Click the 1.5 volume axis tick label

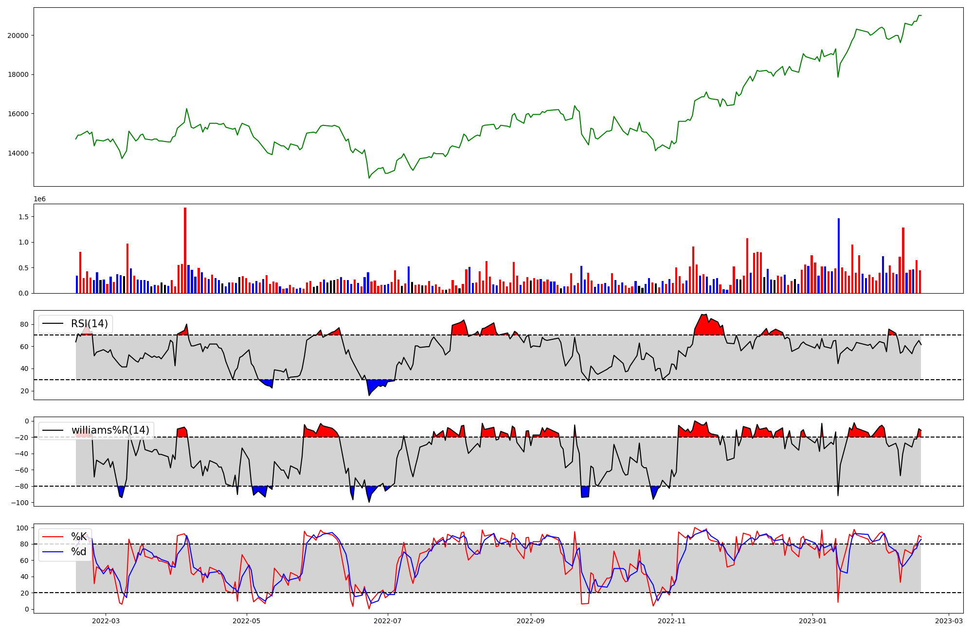tap(23, 217)
